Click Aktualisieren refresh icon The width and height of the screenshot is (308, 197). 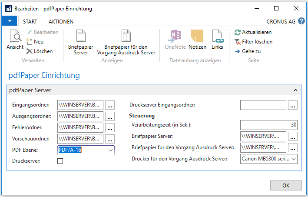[x=238, y=32]
